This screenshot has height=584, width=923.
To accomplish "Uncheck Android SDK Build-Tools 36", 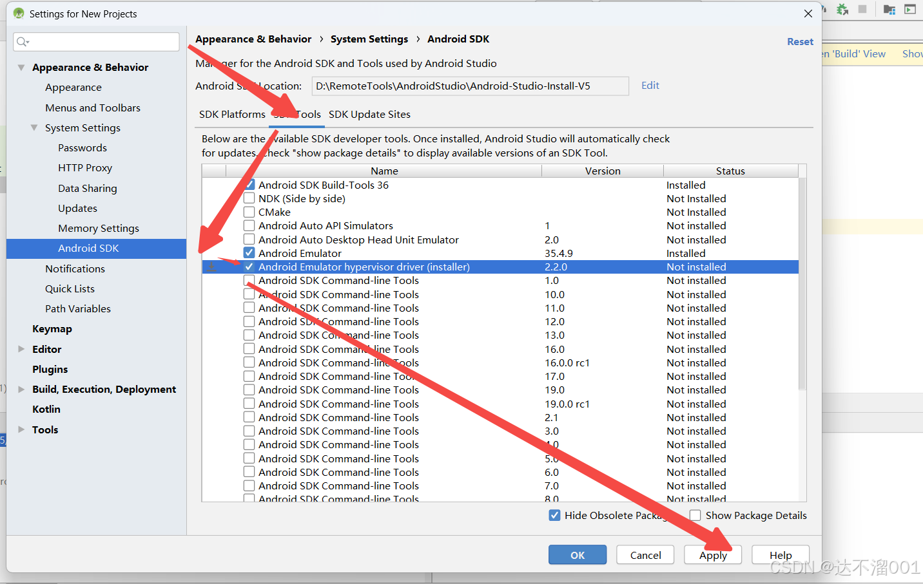I will (x=249, y=185).
